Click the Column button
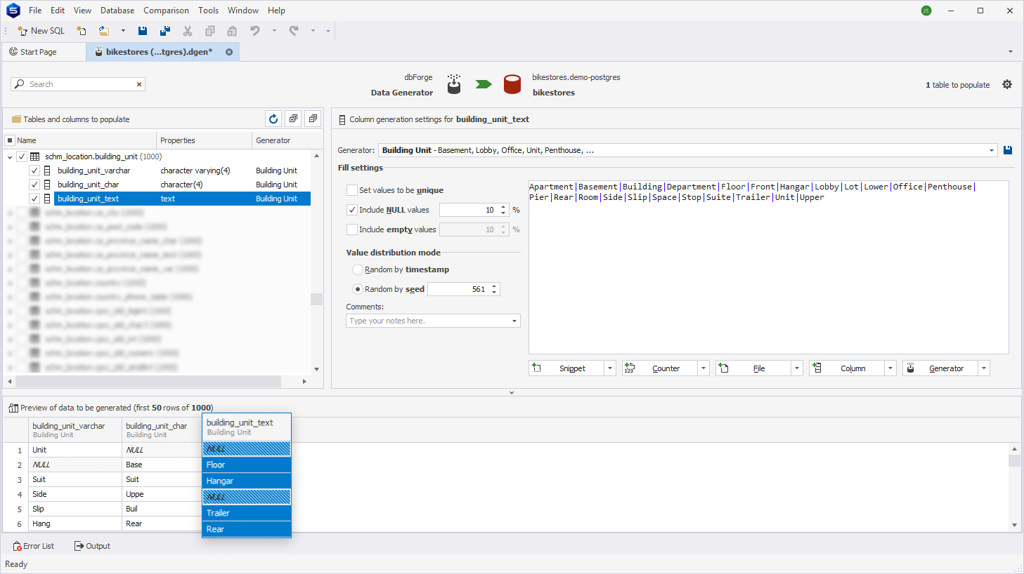The height and width of the screenshot is (574, 1024). tap(847, 368)
